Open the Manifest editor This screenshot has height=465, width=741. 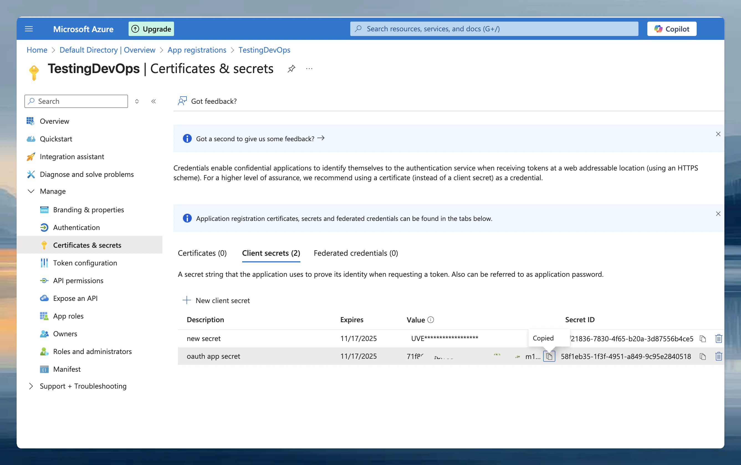click(67, 369)
